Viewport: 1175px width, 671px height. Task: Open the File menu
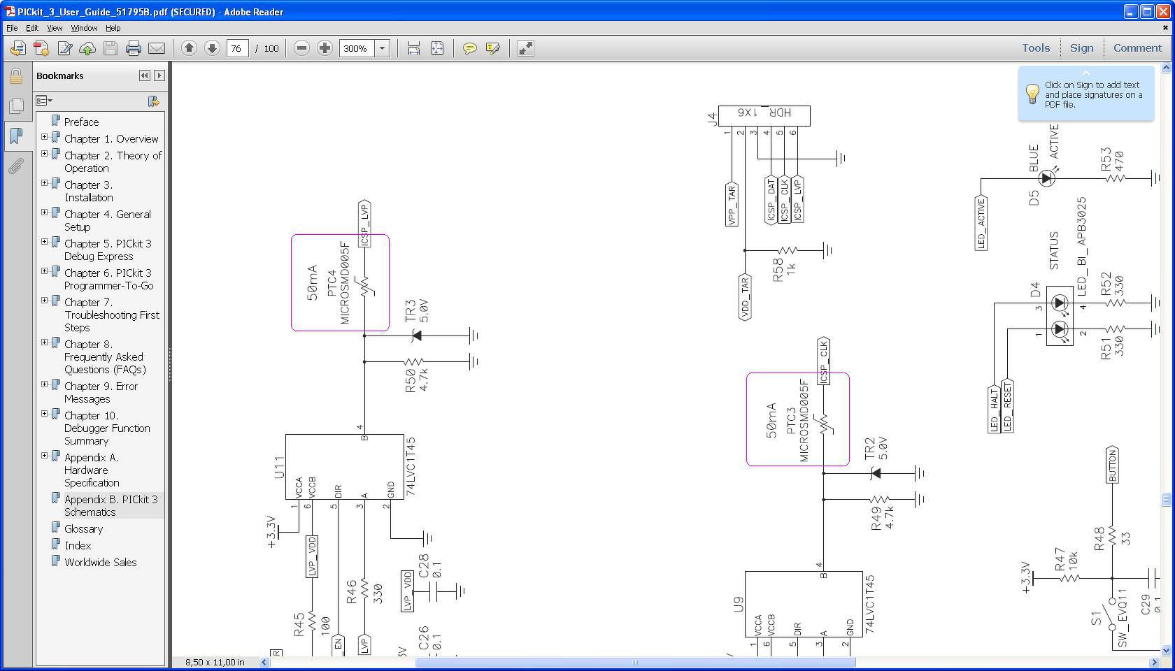(x=12, y=28)
